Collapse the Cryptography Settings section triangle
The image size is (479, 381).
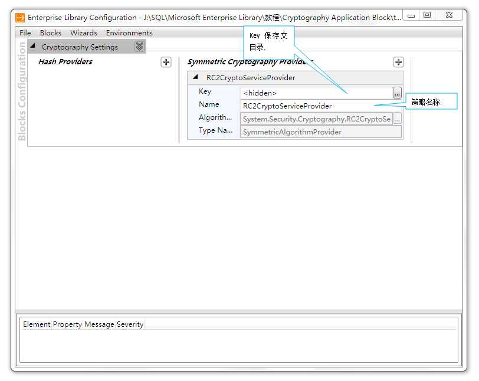click(x=33, y=46)
